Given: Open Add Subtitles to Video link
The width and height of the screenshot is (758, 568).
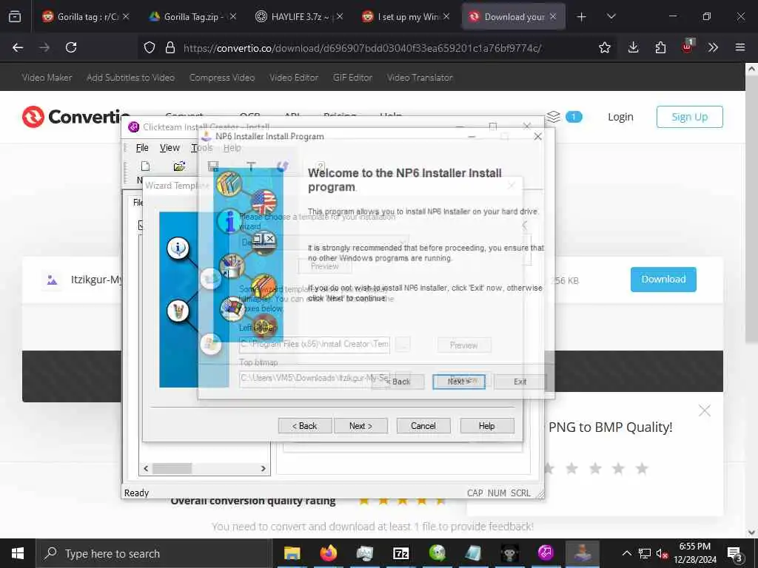Looking at the screenshot, I should tap(130, 77).
